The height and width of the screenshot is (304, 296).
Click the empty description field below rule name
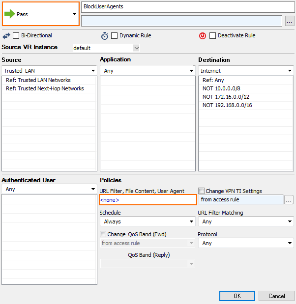pos(181,21)
